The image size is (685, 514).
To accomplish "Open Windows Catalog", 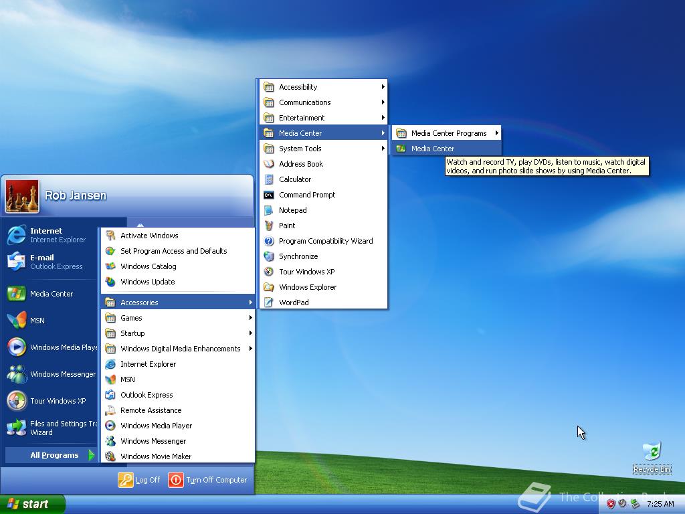I will coord(178,266).
